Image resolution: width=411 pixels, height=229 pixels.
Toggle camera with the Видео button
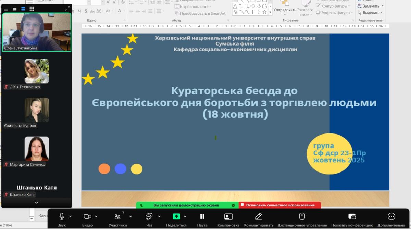click(87, 216)
